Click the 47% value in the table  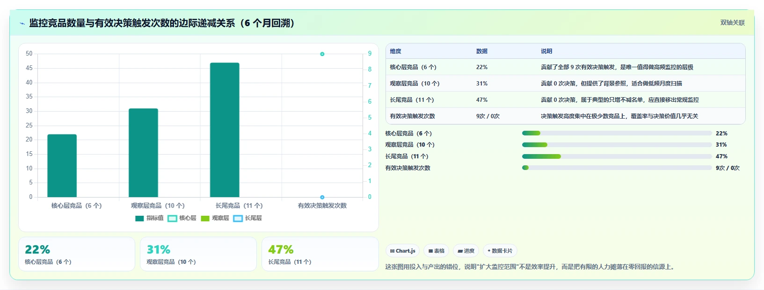(482, 100)
